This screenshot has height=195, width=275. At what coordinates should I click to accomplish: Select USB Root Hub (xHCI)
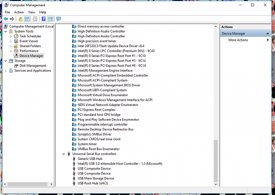coord(93,183)
